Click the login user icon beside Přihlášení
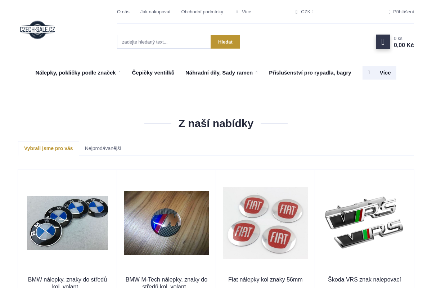The width and height of the screenshot is (432, 288). pos(390,12)
